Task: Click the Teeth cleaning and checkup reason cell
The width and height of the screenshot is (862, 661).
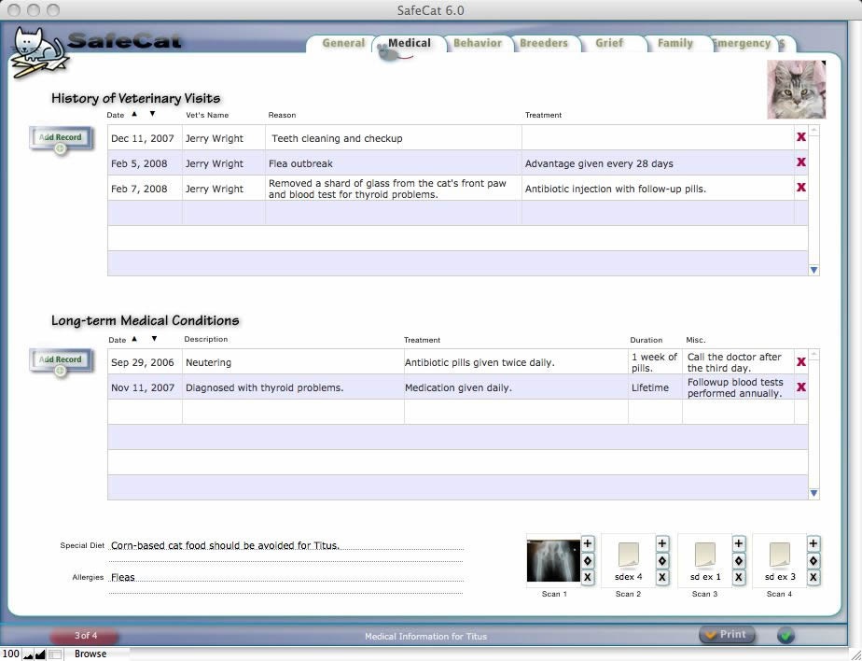Action: [x=394, y=138]
